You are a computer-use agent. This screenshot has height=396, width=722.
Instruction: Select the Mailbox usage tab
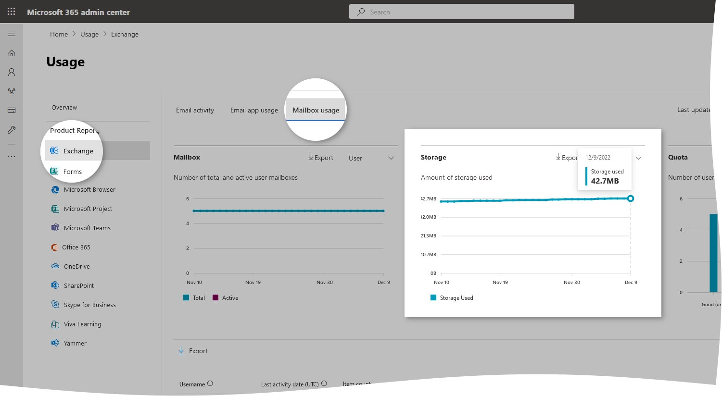(316, 110)
